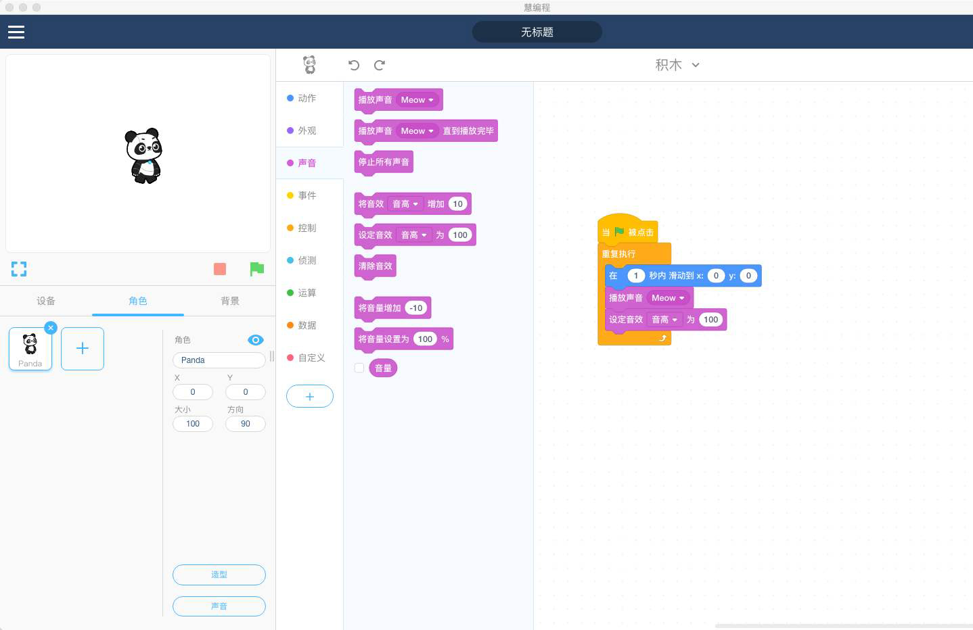Click the 造型 (Costumes) button
Image resolution: width=973 pixels, height=630 pixels.
pos(219,575)
